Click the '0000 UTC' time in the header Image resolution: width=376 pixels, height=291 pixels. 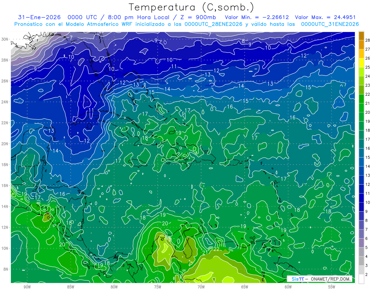[82, 17]
